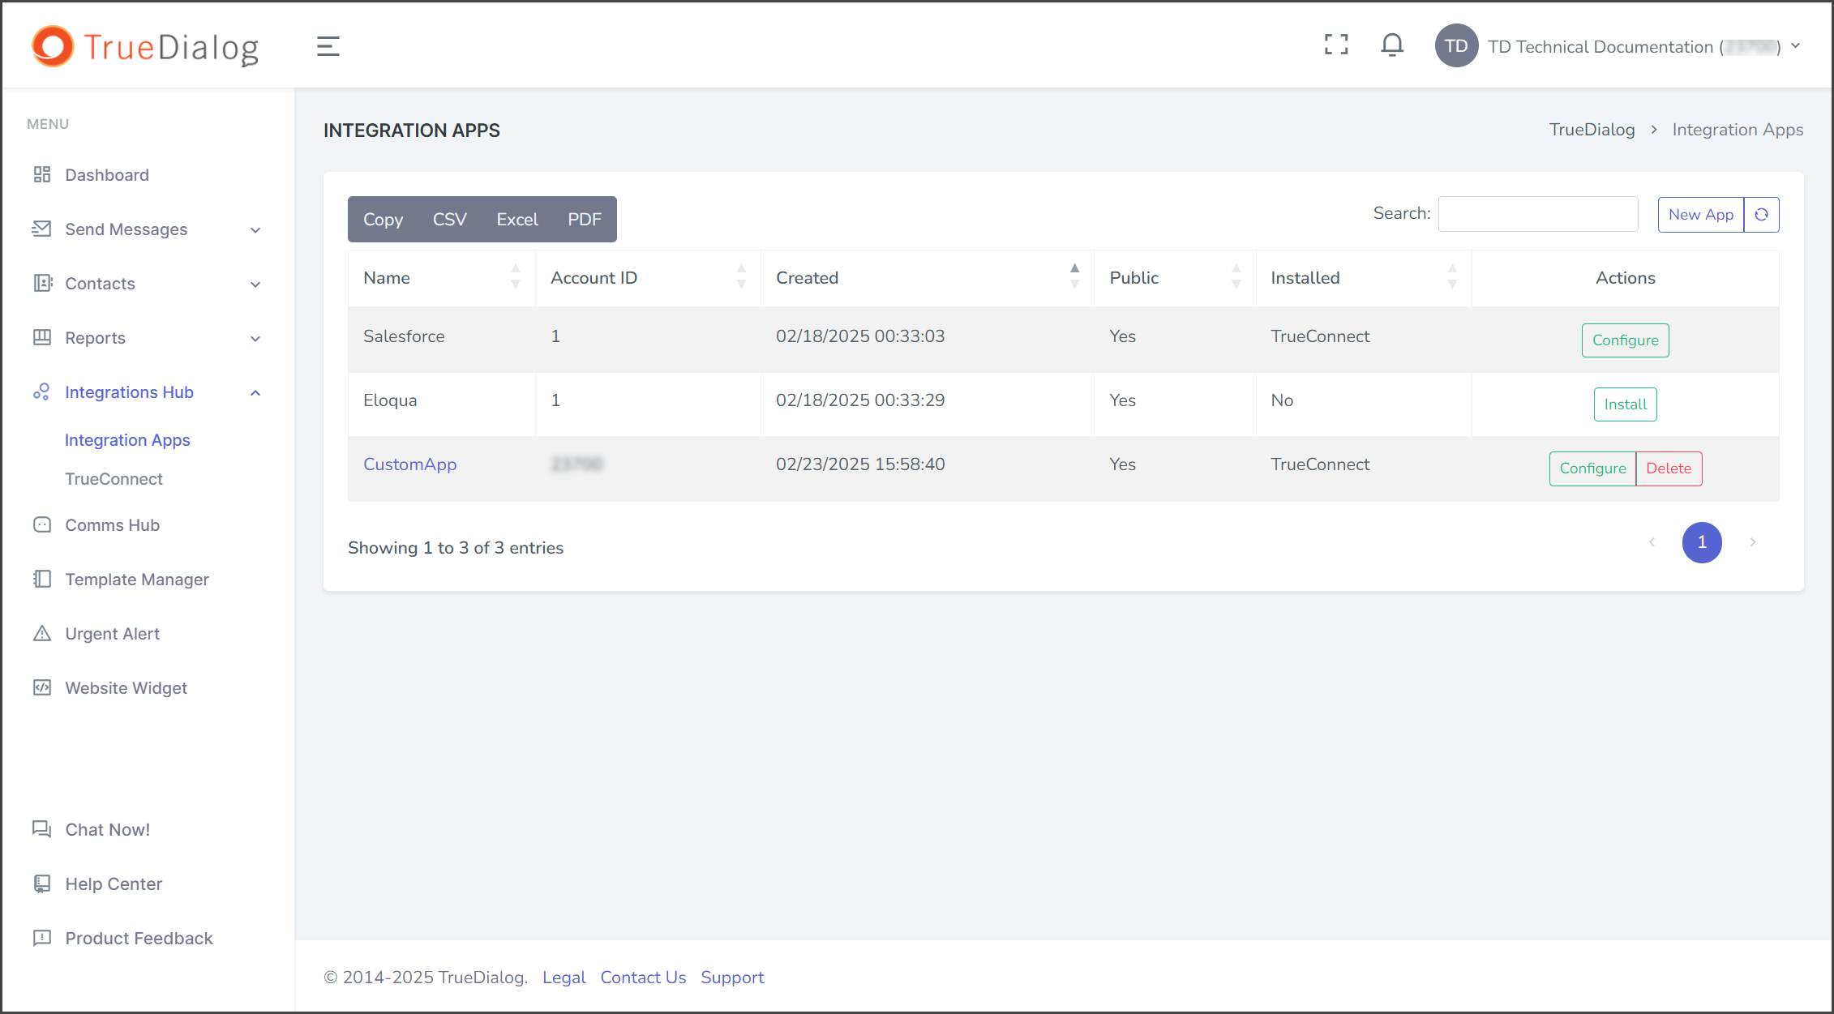
Task: Expand the Send Messages menu chevron
Action: point(255,230)
